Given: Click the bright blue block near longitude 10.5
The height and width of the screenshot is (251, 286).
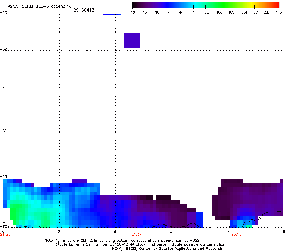Looking at the screenshot, I should click(x=199, y=219).
